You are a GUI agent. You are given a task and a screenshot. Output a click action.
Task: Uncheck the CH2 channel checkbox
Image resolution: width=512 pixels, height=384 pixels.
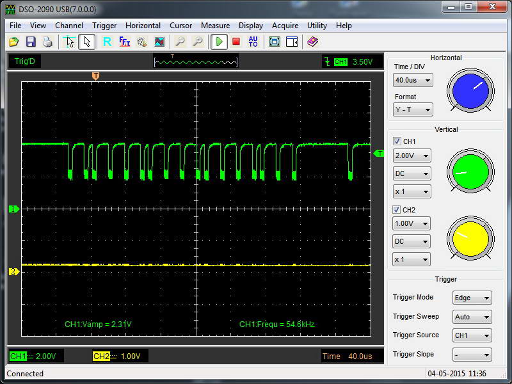pos(397,209)
